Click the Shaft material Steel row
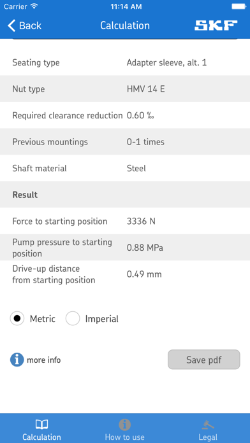The width and height of the screenshot is (250, 443). pos(125,168)
